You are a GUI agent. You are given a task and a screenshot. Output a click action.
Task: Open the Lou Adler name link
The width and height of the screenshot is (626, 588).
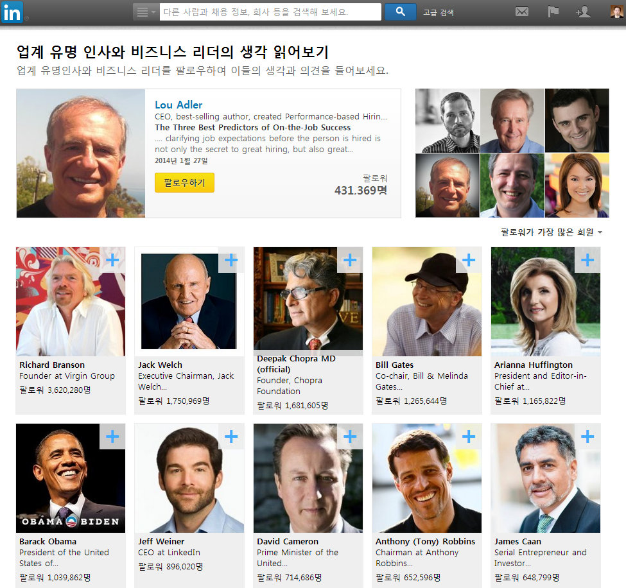pos(178,105)
